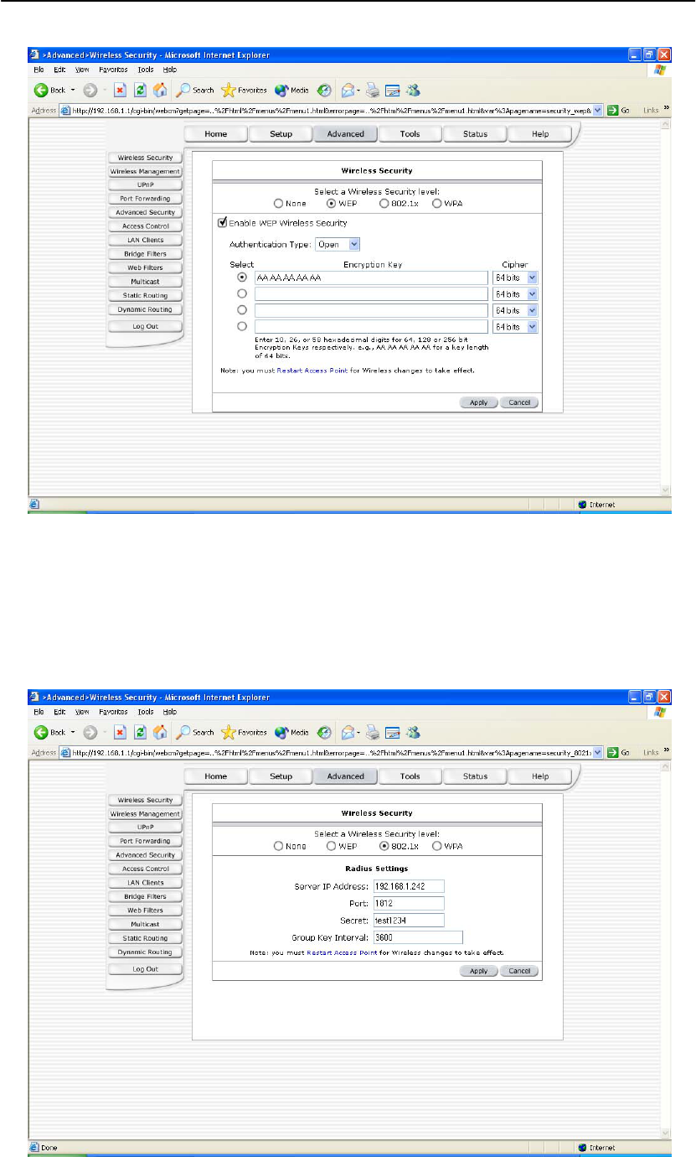Viewport: 696px width, 1157px height.
Task: Expand the Links chevron in the top WEP window
Action: pos(668,109)
